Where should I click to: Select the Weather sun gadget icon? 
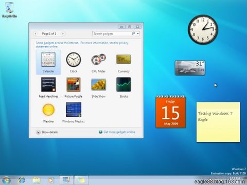48,109
